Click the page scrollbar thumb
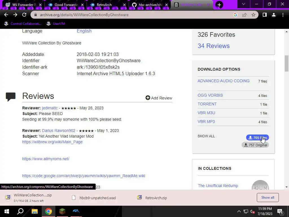 (287, 64)
